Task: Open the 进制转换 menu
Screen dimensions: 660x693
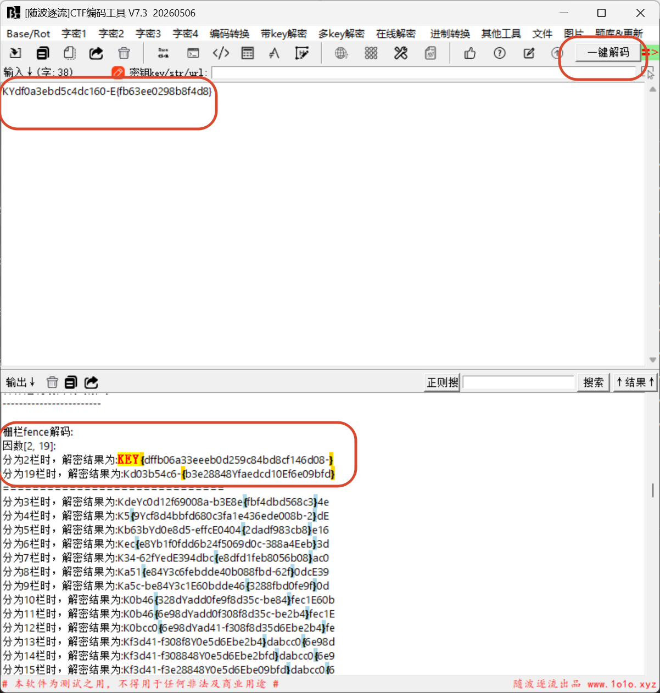Action: (450, 34)
